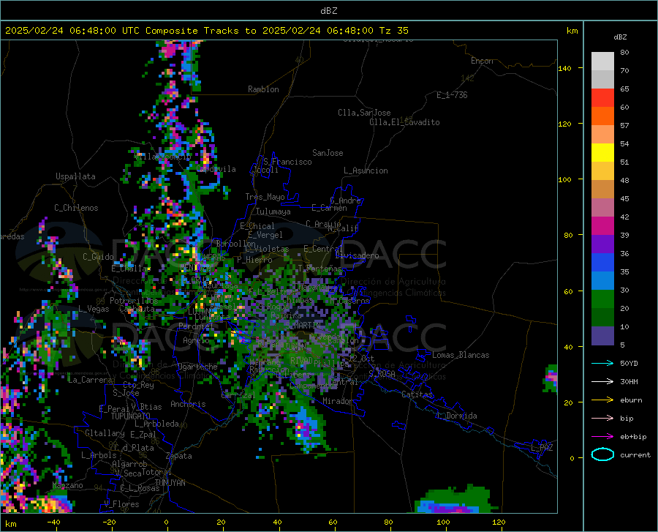Click the 'S_Francisco' map label
658x532 pixels.
point(287,162)
